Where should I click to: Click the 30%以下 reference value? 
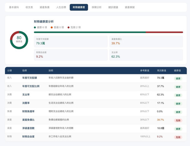pyautogui.click(x=144, y=120)
